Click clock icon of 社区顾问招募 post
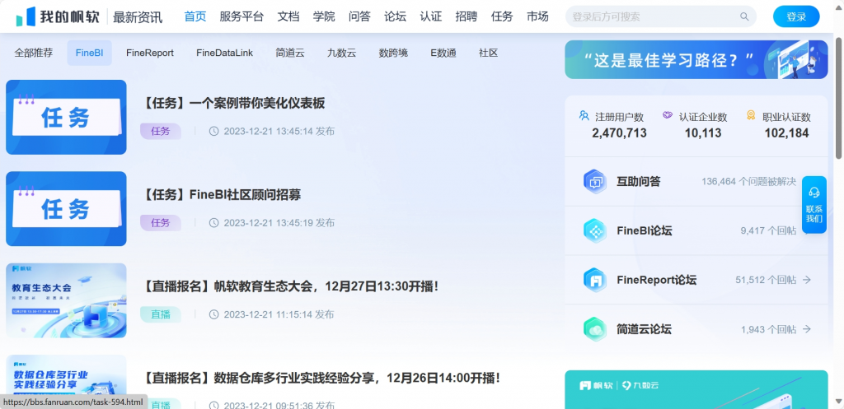 213,222
